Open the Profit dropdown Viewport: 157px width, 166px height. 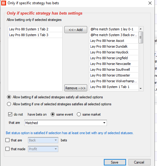click(x=43, y=149)
